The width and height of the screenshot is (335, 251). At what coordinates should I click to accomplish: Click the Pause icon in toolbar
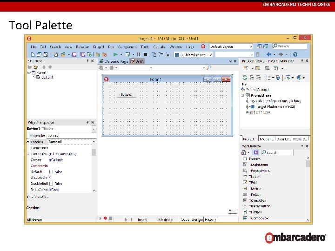139,54
